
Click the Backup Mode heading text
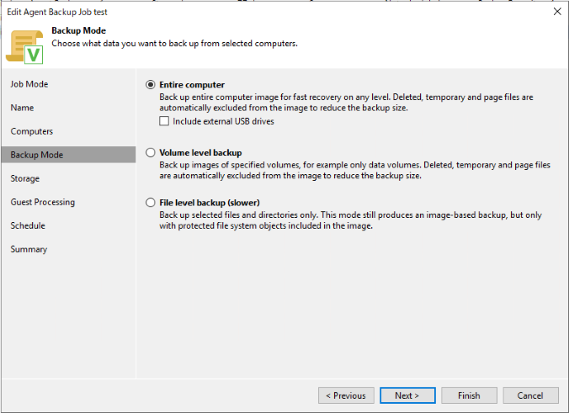point(77,31)
